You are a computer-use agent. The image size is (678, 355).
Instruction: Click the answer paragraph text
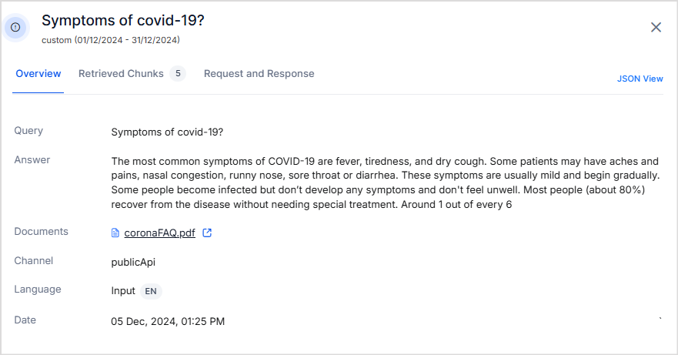click(x=386, y=183)
